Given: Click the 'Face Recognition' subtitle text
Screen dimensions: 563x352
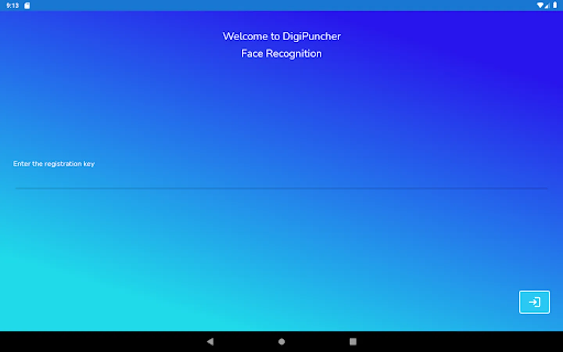Looking at the screenshot, I should click(281, 54).
